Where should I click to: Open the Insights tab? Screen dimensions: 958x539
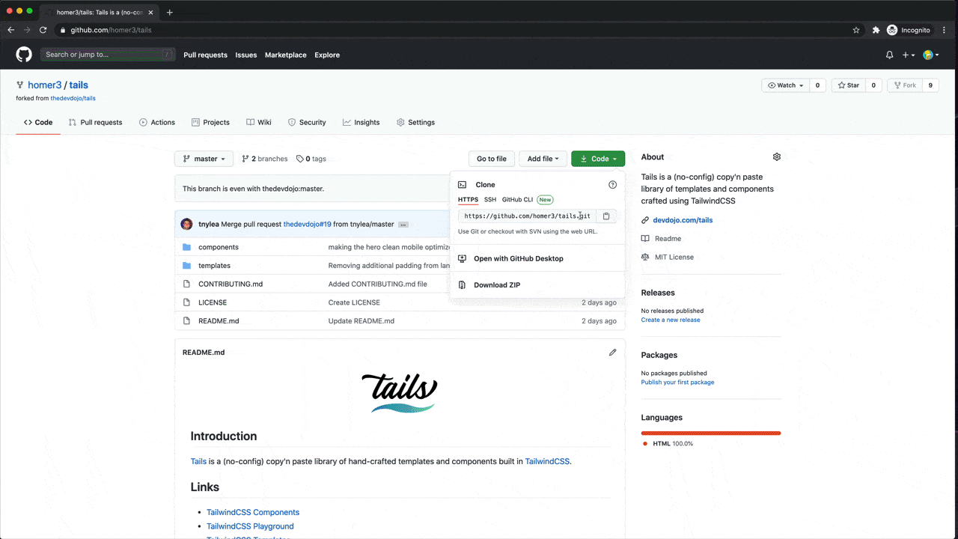[x=361, y=122]
